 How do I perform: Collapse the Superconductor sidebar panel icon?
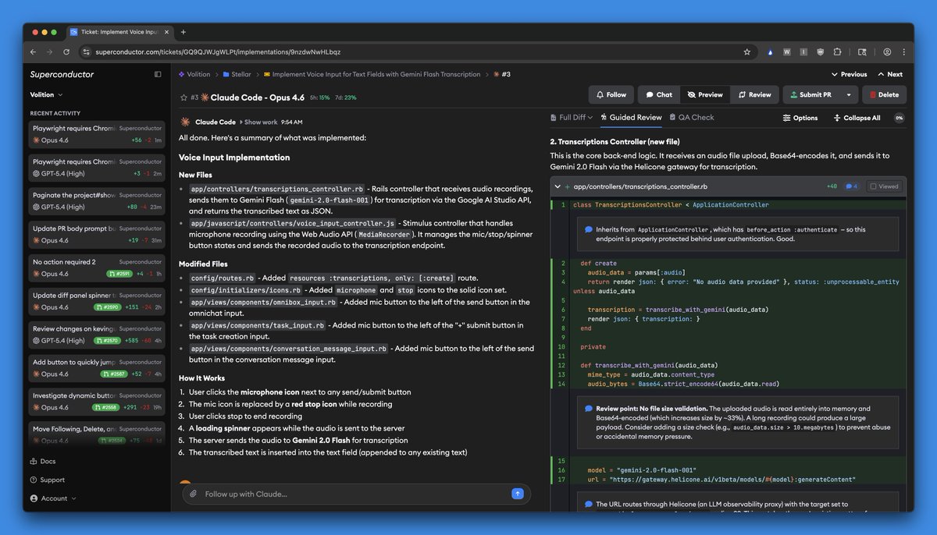(158, 74)
